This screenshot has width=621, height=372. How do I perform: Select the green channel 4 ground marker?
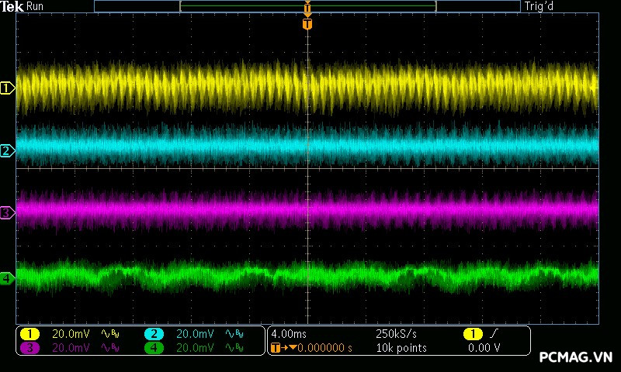point(8,277)
